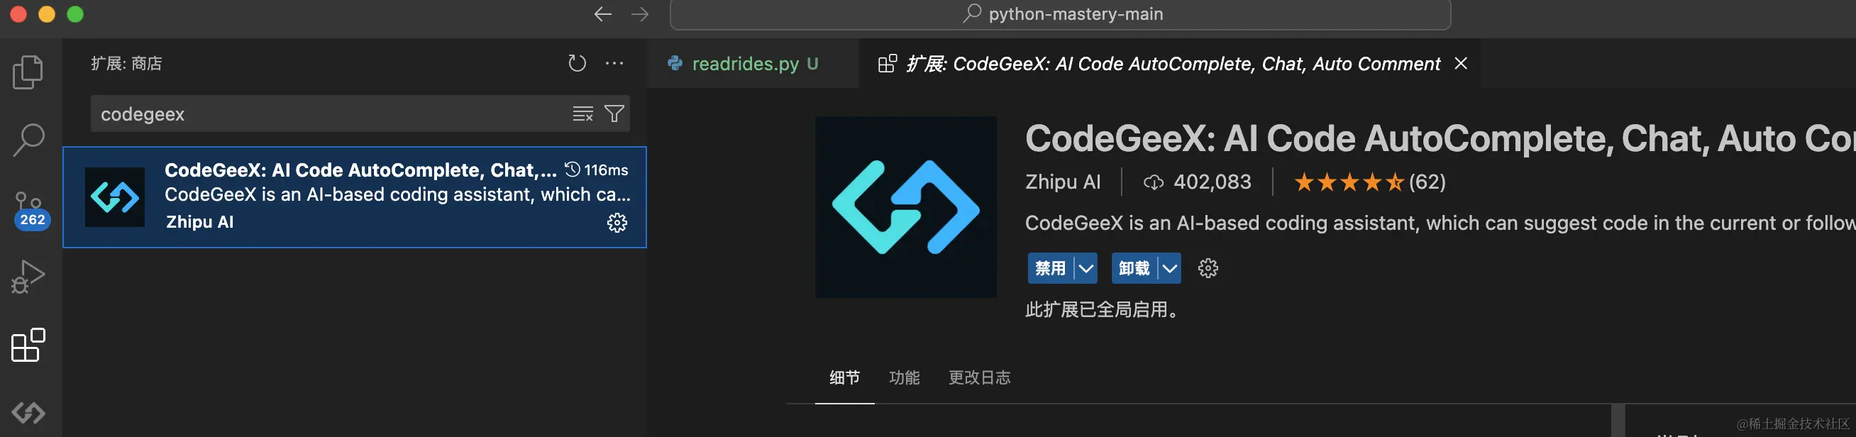Click the CodeGeeX logo thumbnail in list
This screenshot has width=1856, height=437.
(x=114, y=197)
